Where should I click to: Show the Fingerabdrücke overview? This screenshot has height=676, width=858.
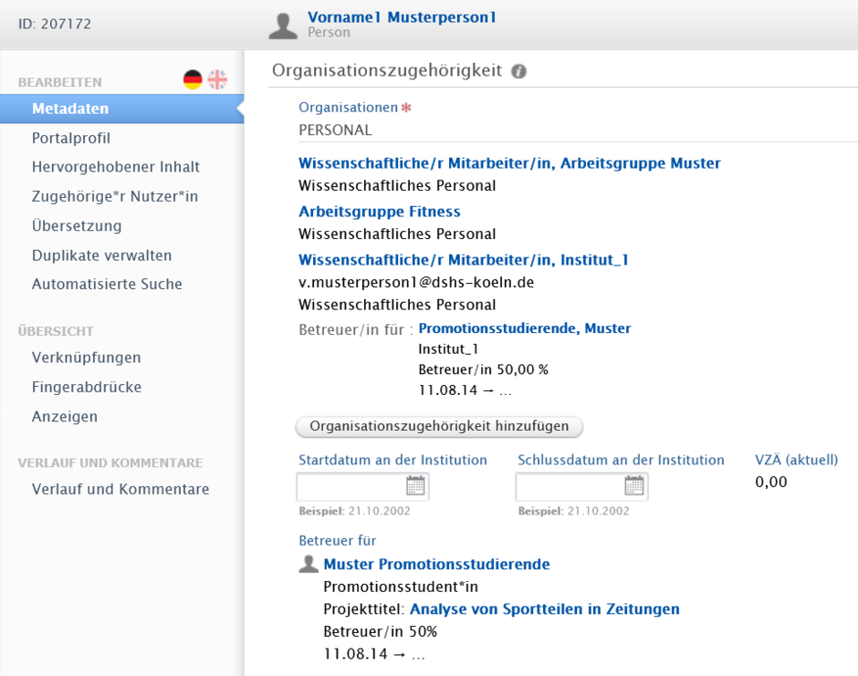pos(87,387)
